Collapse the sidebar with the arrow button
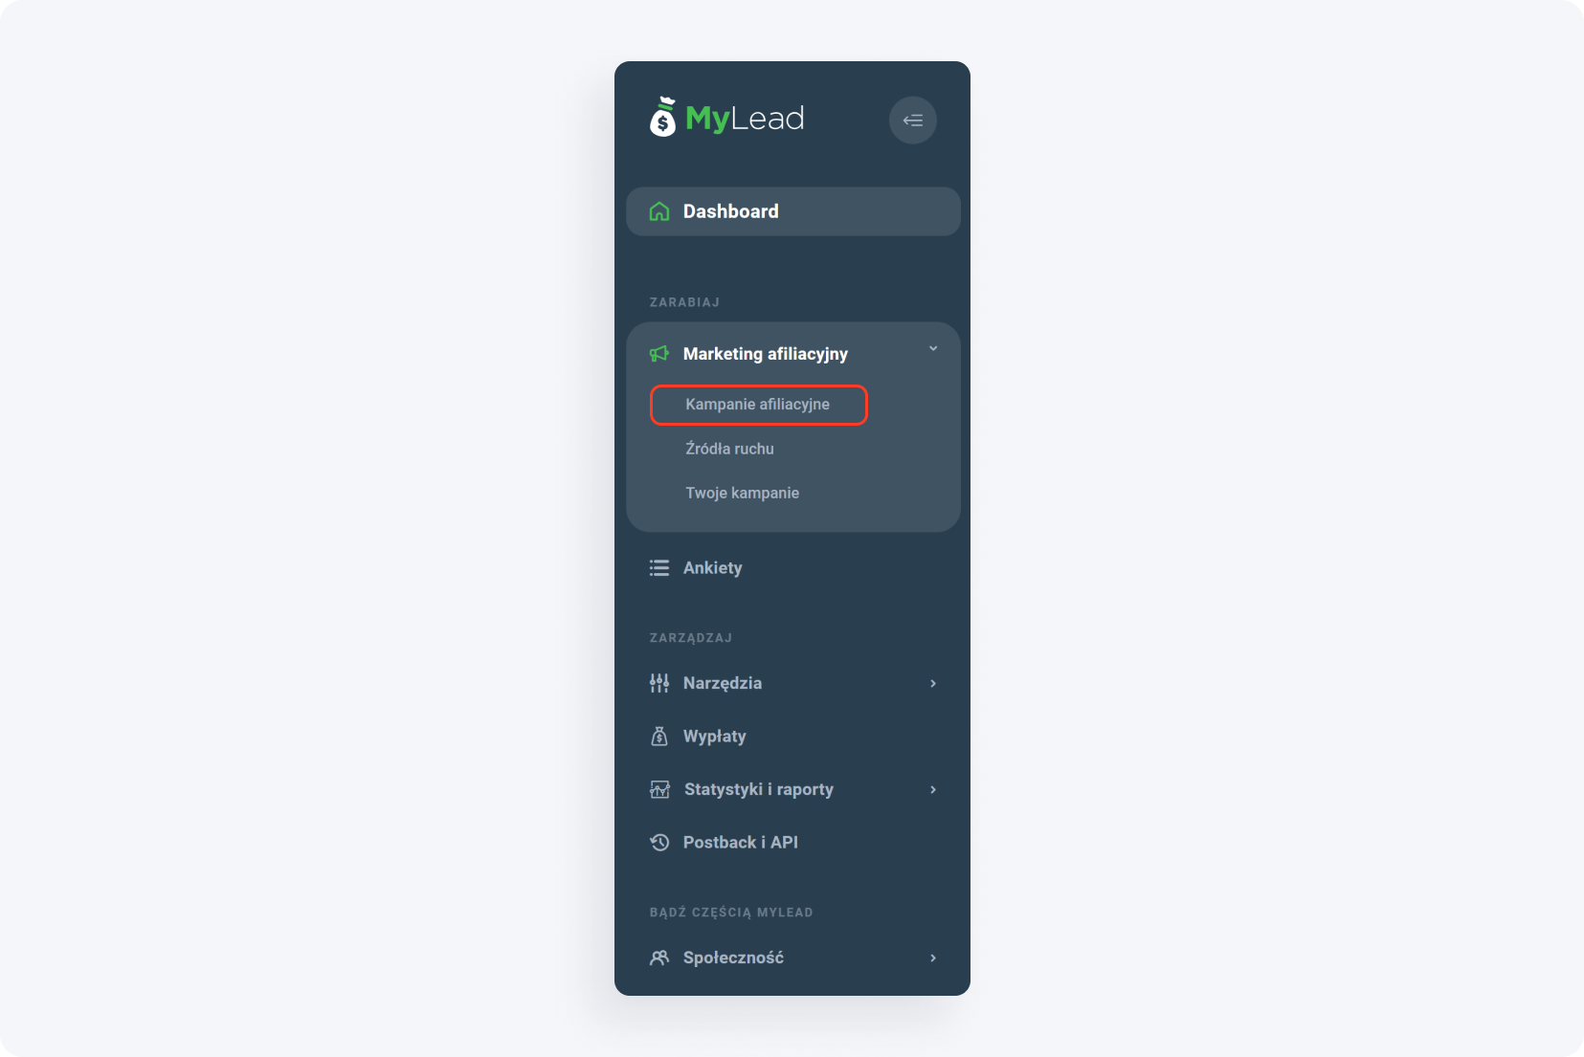Screen dimensions: 1584x1057 pos(912,121)
